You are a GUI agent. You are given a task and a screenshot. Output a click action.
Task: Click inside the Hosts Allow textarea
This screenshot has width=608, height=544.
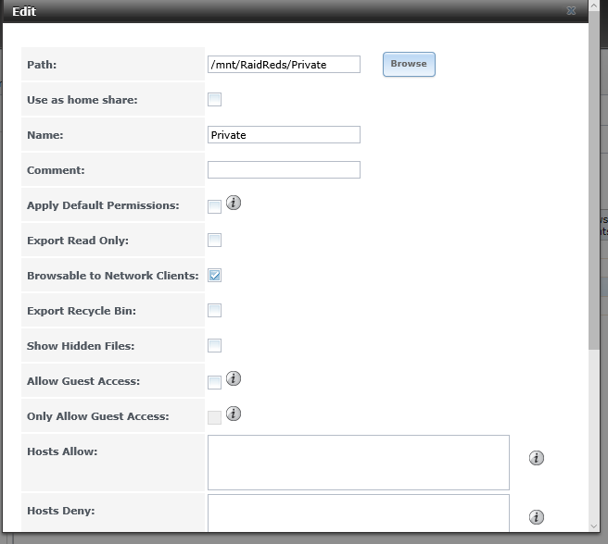[359, 463]
